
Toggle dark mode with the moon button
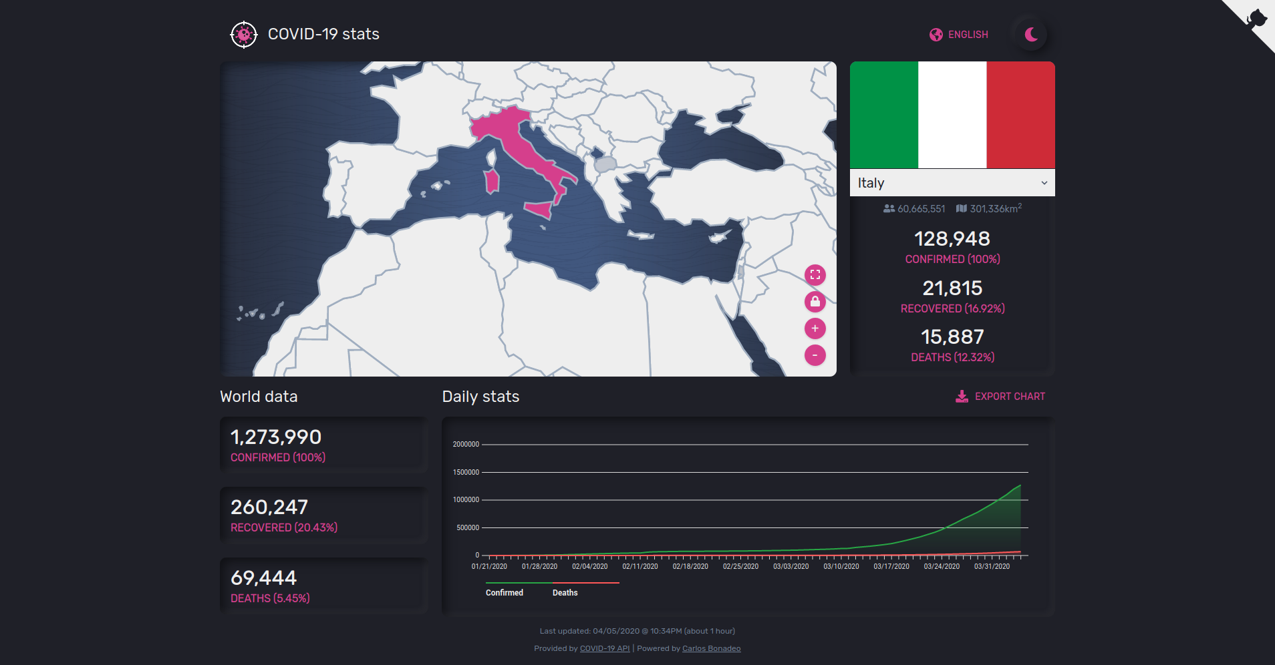[1030, 35]
